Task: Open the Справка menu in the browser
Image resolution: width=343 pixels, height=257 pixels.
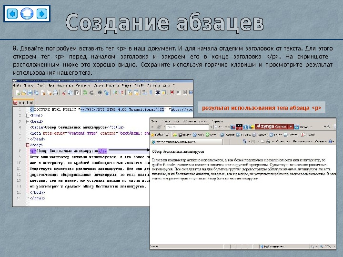Action: 217,121
